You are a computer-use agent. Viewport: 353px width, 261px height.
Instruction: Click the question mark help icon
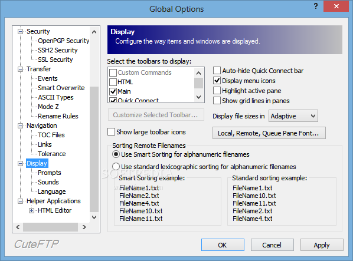pyautogui.click(x=316, y=6)
